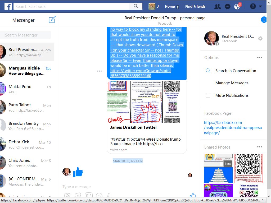
Task: Click the large Trump profile photo in sidebar
Action: (x=211, y=38)
